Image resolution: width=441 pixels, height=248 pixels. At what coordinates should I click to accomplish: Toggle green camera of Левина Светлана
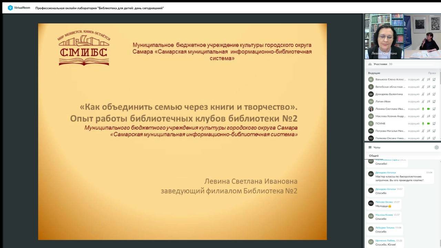(429, 109)
